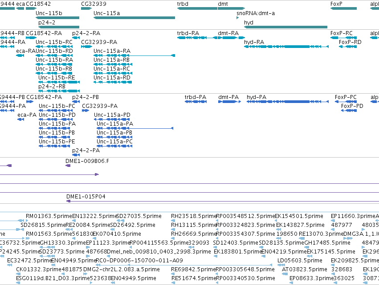The width and height of the screenshot is (379, 285).
Task: Select the hyd-RA transcript glyph
Action: coord(286,47)
